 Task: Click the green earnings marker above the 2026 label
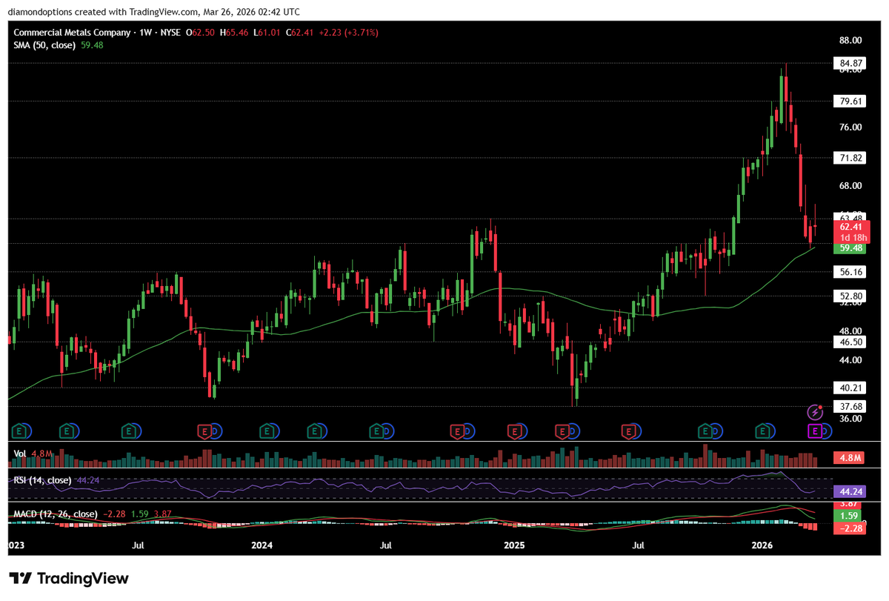[761, 431]
